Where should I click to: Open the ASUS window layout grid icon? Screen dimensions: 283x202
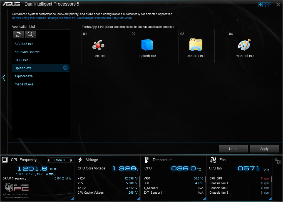265,4
